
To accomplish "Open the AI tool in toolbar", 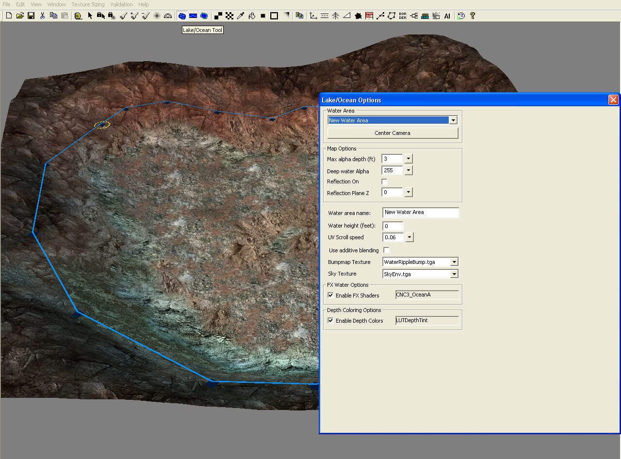I will [x=447, y=16].
